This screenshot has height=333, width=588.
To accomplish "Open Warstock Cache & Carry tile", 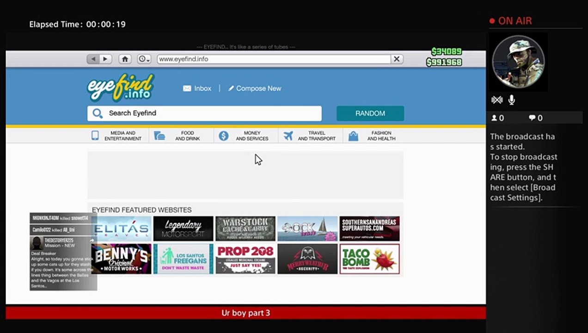I will coord(245,228).
